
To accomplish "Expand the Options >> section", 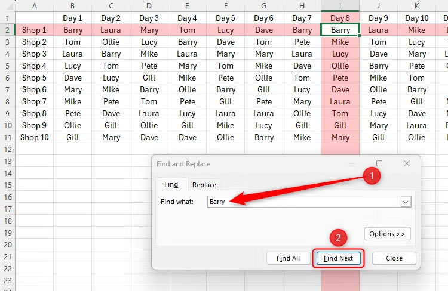I will (x=388, y=234).
